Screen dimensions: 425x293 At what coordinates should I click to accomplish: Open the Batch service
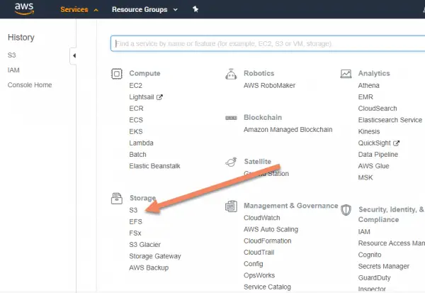[137, 154]
